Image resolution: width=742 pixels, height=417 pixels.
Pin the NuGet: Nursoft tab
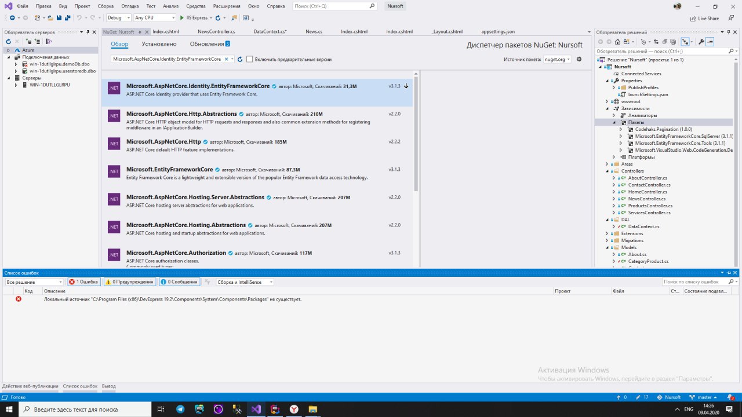click(x=139, y=32)
